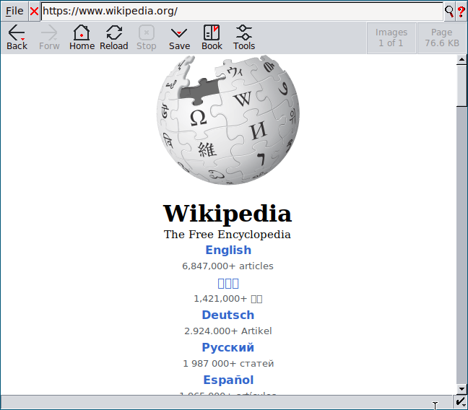
Task: Open the Book bookmarks button
Action: 212,38
